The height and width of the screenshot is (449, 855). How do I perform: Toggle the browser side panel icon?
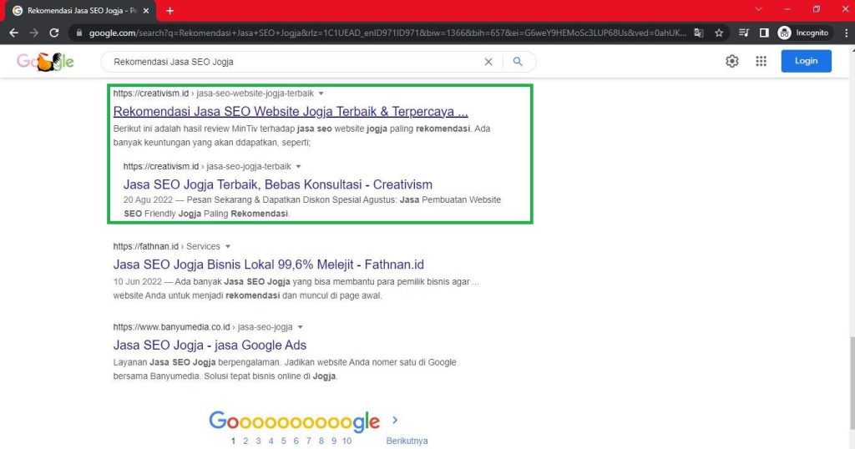click(x=764, y=33)
